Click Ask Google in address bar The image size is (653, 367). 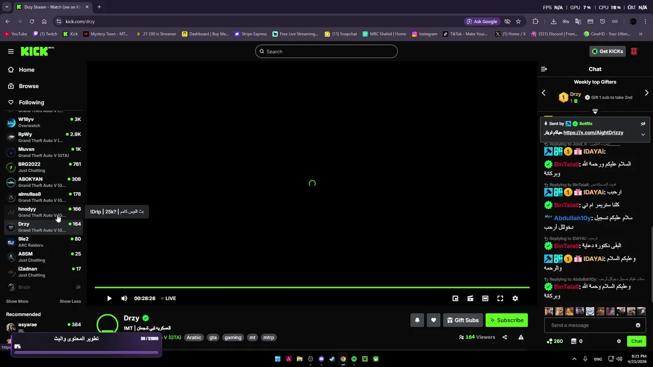(482, 21)
